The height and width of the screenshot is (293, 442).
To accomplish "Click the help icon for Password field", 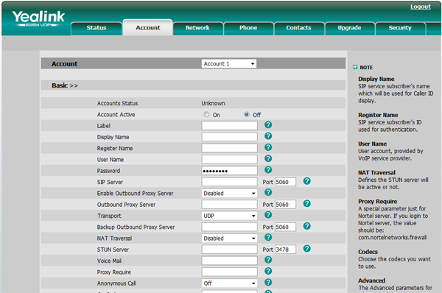I will pos(268,170).
